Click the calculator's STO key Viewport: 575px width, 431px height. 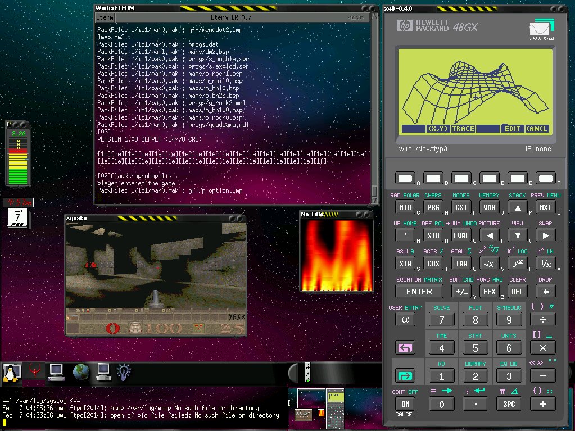[433, 235]
